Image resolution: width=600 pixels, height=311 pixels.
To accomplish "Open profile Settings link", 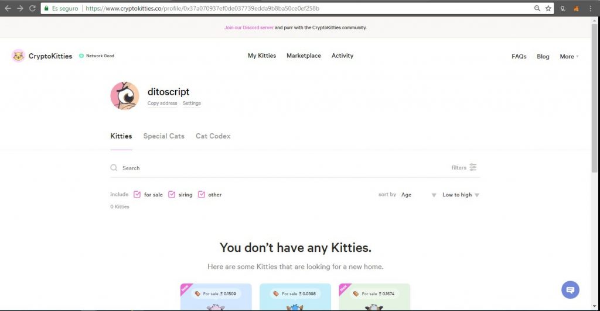I will click(192, 103).
